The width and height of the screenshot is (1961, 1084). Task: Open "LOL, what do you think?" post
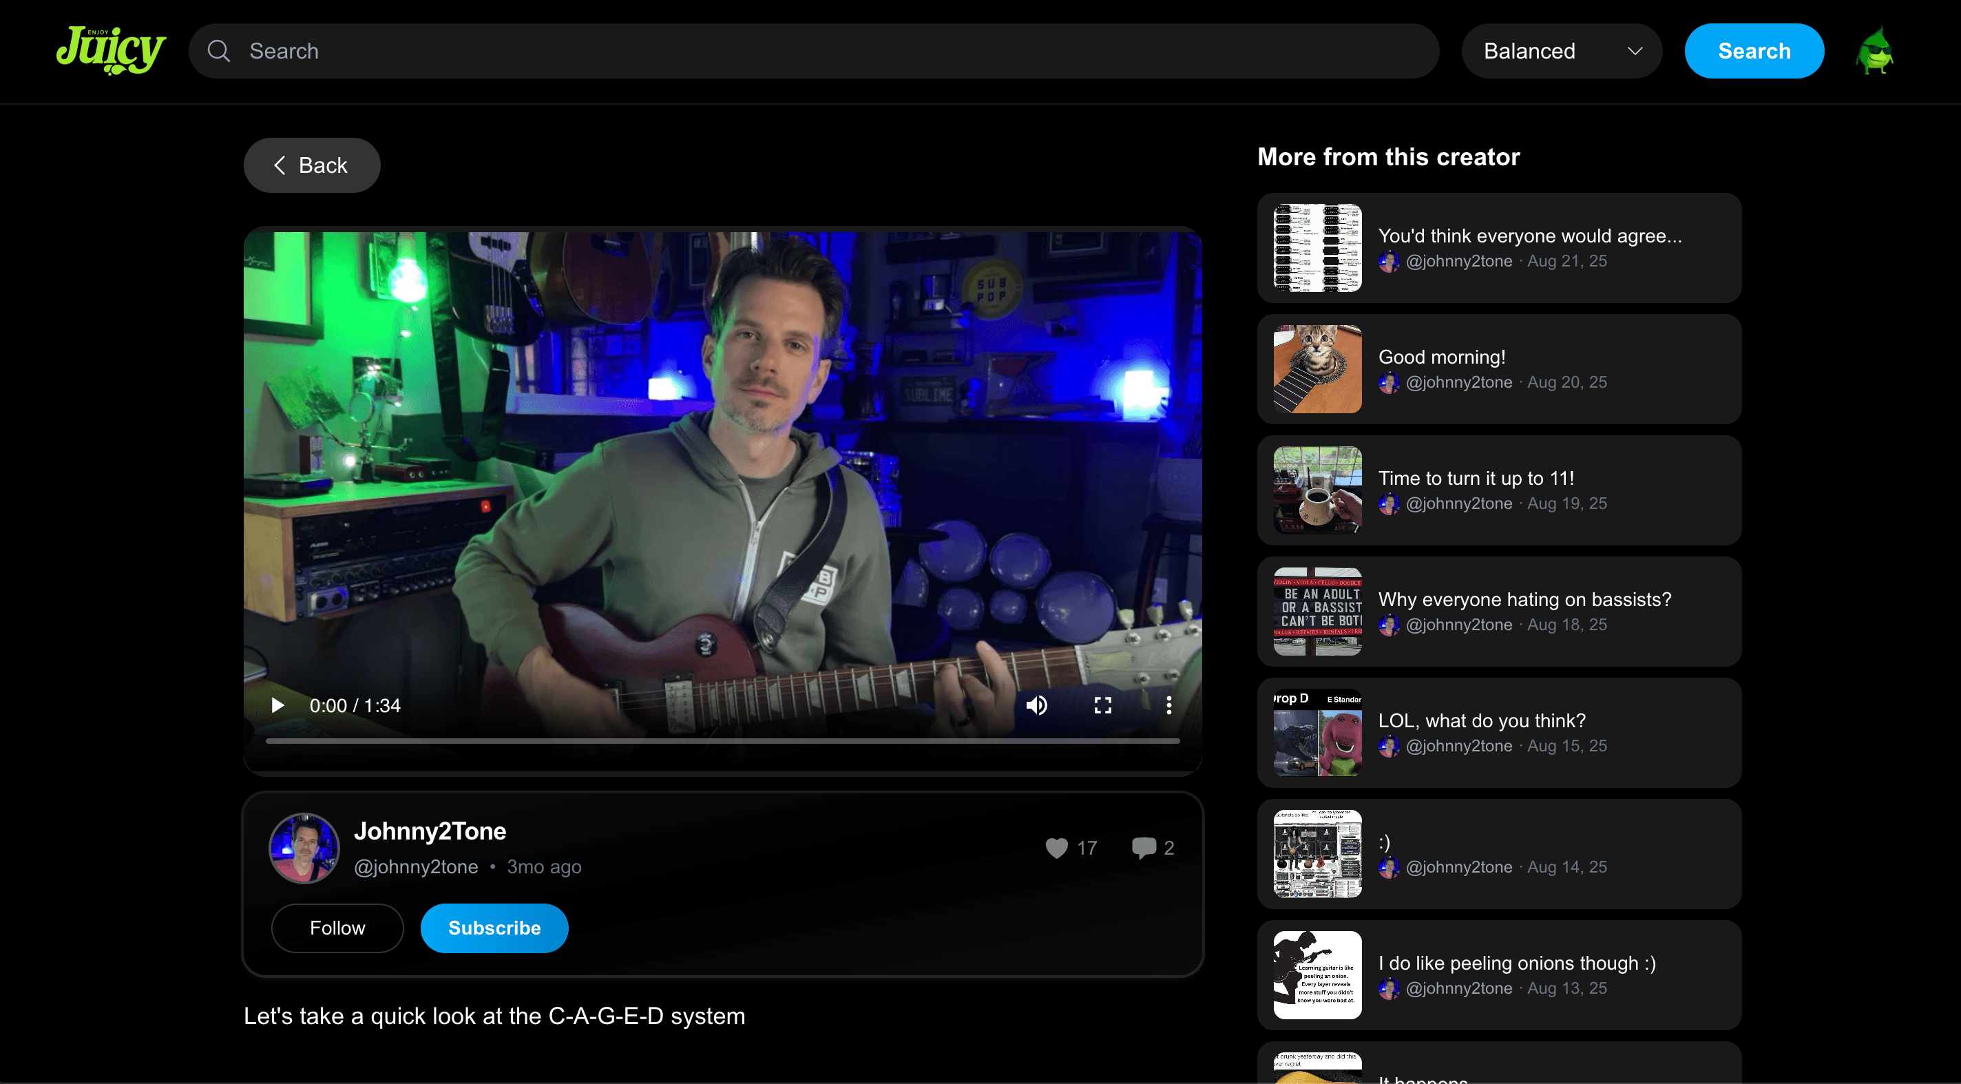[1500, 732]
